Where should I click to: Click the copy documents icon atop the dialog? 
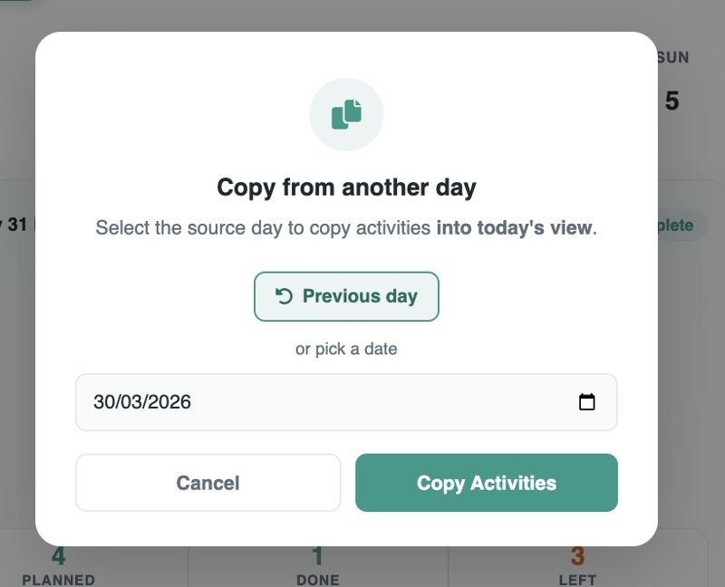coord(346,114)
